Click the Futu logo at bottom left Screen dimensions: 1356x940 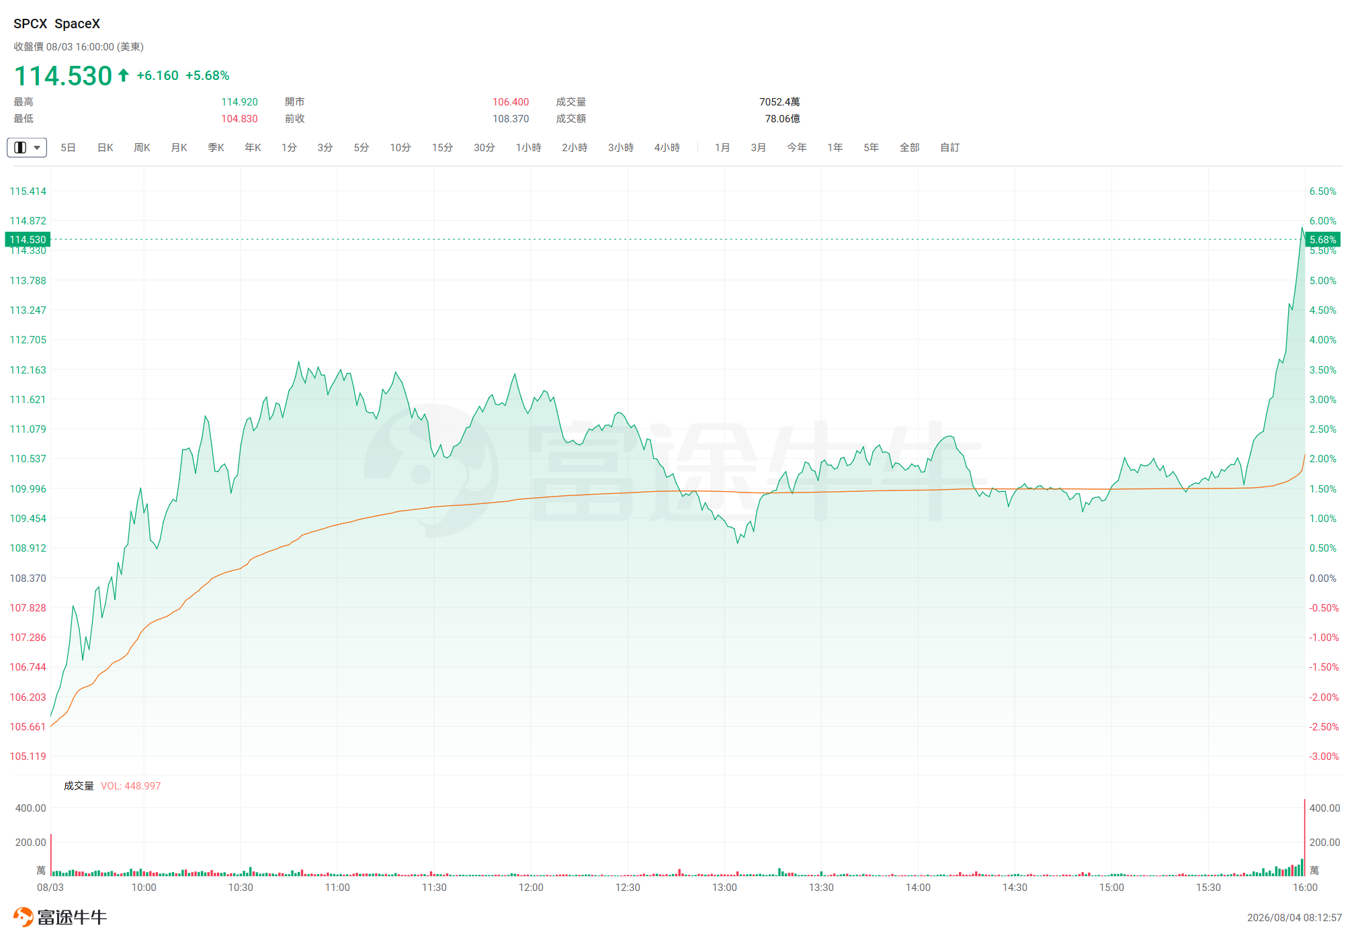pyautogui.click(x=60, y=917)
